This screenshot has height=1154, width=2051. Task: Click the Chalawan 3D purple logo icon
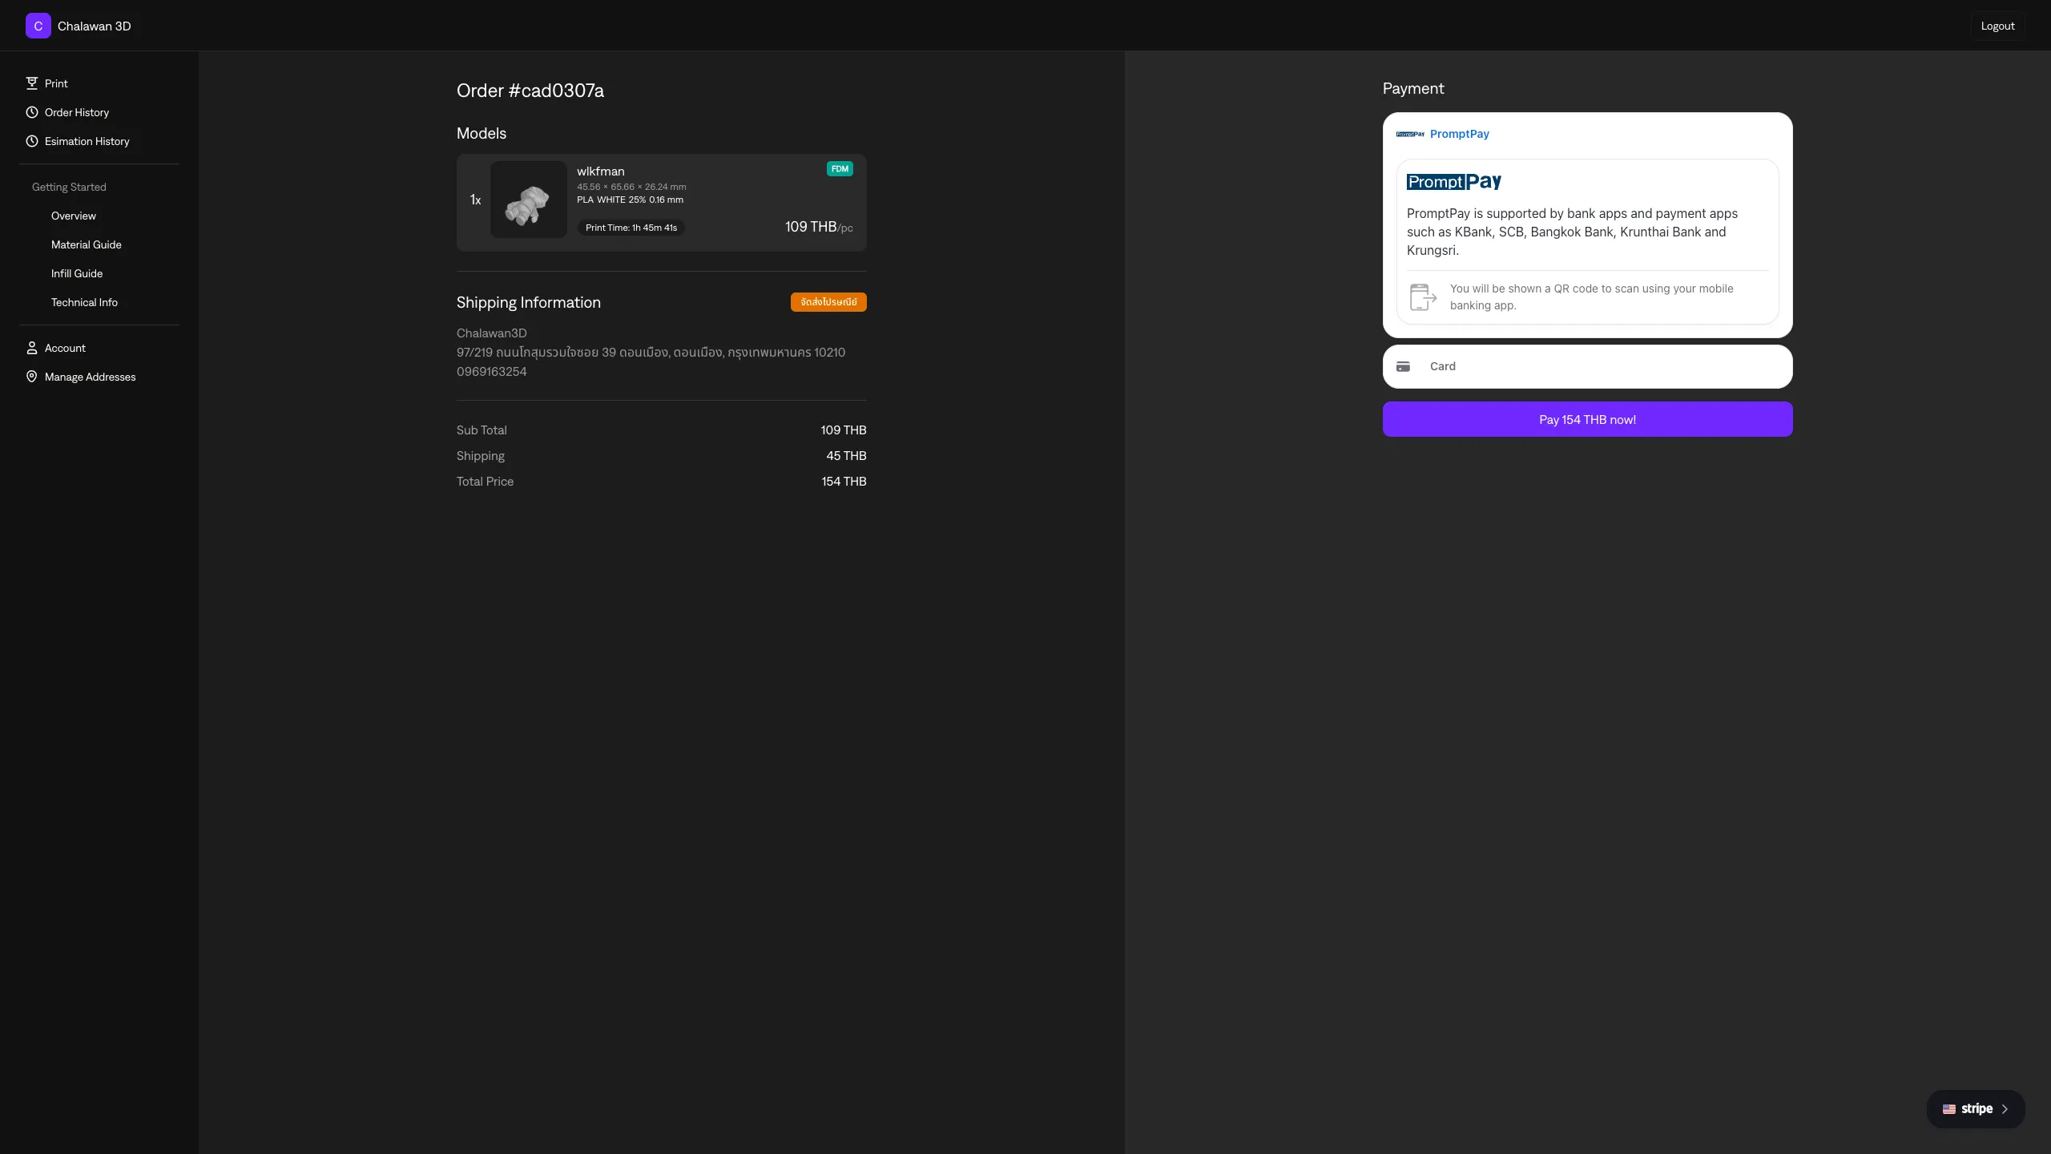[x=38, y=26]
